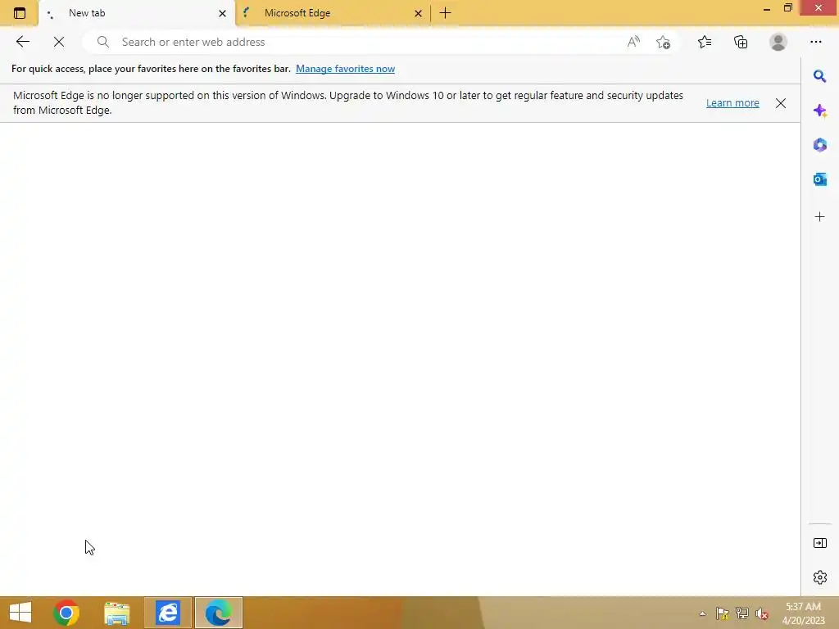
Task: Close the New tab tab
Action: click(222, 13)
